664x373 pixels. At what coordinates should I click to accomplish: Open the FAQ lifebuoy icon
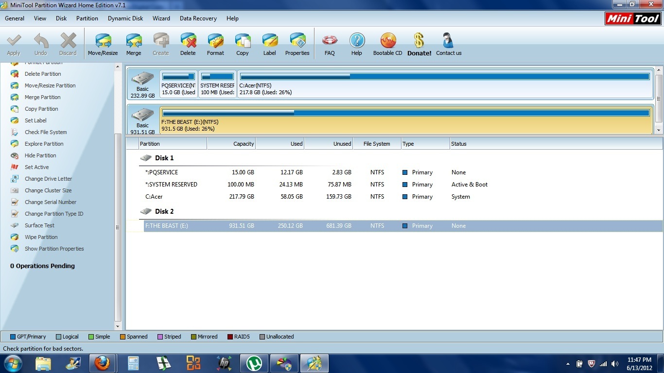coord(330,44)
